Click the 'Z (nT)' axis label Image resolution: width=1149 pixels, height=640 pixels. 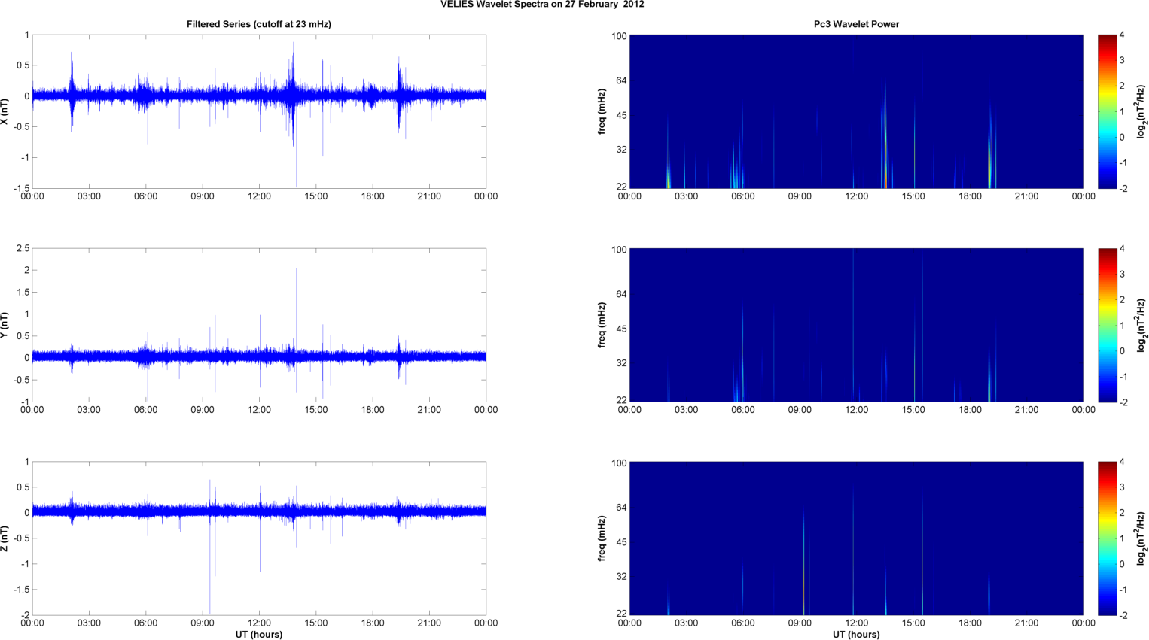6,538
